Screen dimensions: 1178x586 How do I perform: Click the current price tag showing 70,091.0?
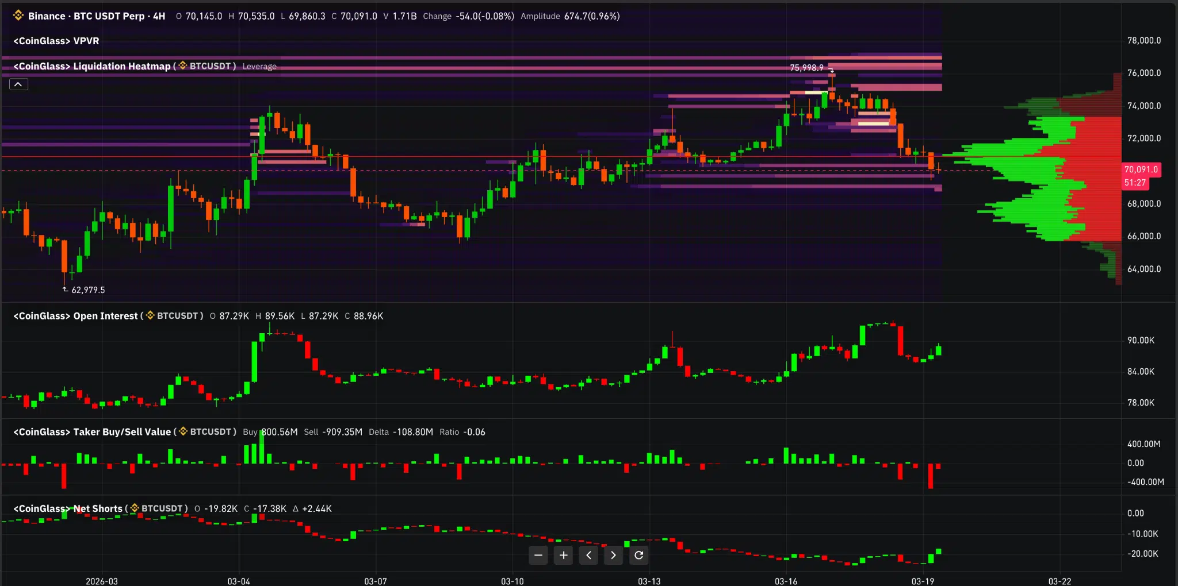1141,169
